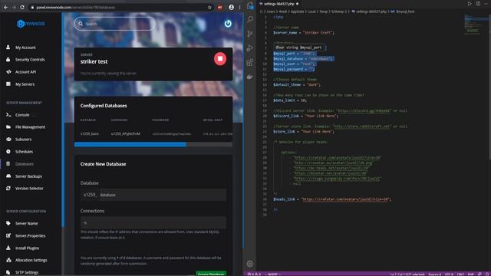Click the Create Database button
This screenshot has height=276, width=491.
(x=211, y=274)
